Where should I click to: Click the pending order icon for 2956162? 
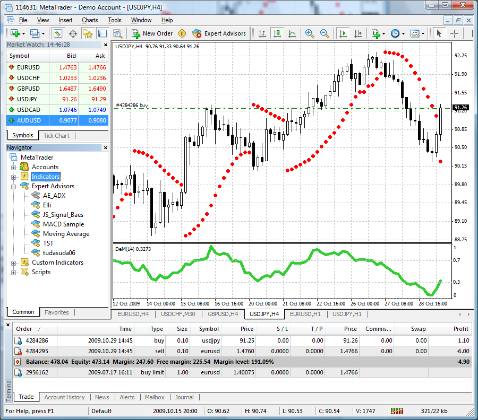click(x=18, y=372)
